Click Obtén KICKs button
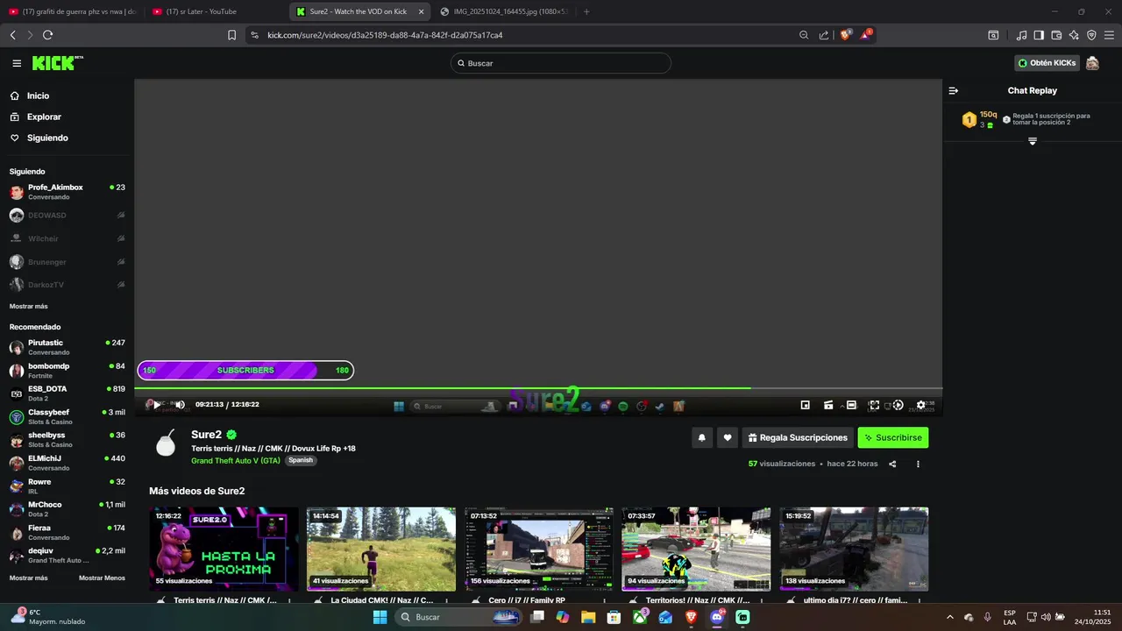1122x631 pixels. [1047, 63]
